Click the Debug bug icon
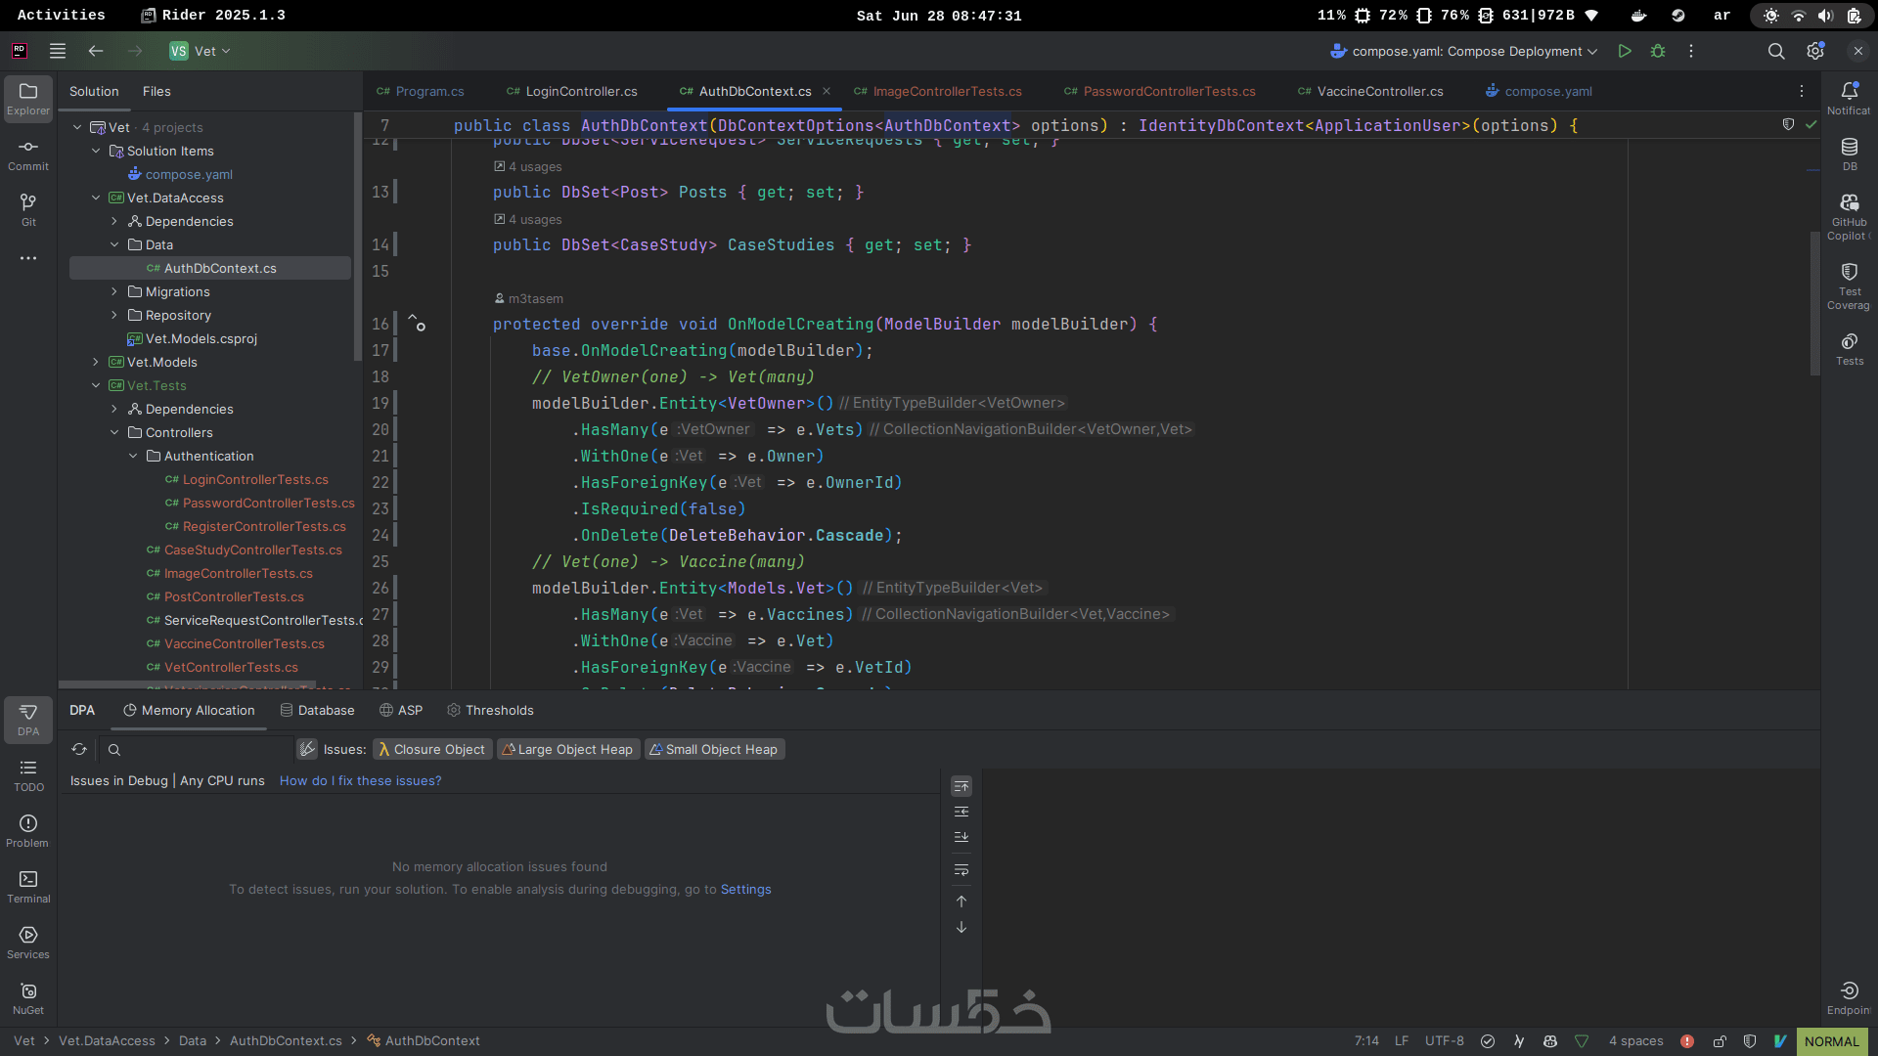This screenshot has height=1056, width=1878. coord(1658,52)
